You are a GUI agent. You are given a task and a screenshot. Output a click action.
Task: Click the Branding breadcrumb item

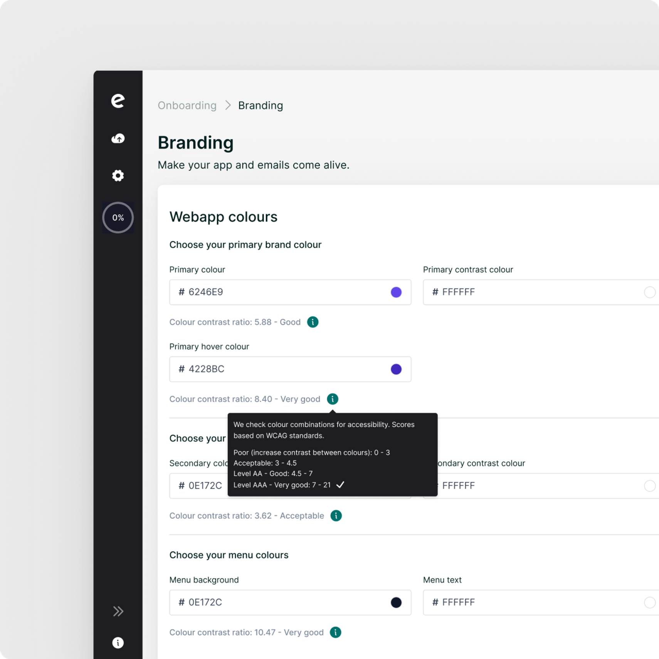coord(261,105)
